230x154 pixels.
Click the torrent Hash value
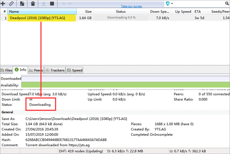click(x=66, y=140)
